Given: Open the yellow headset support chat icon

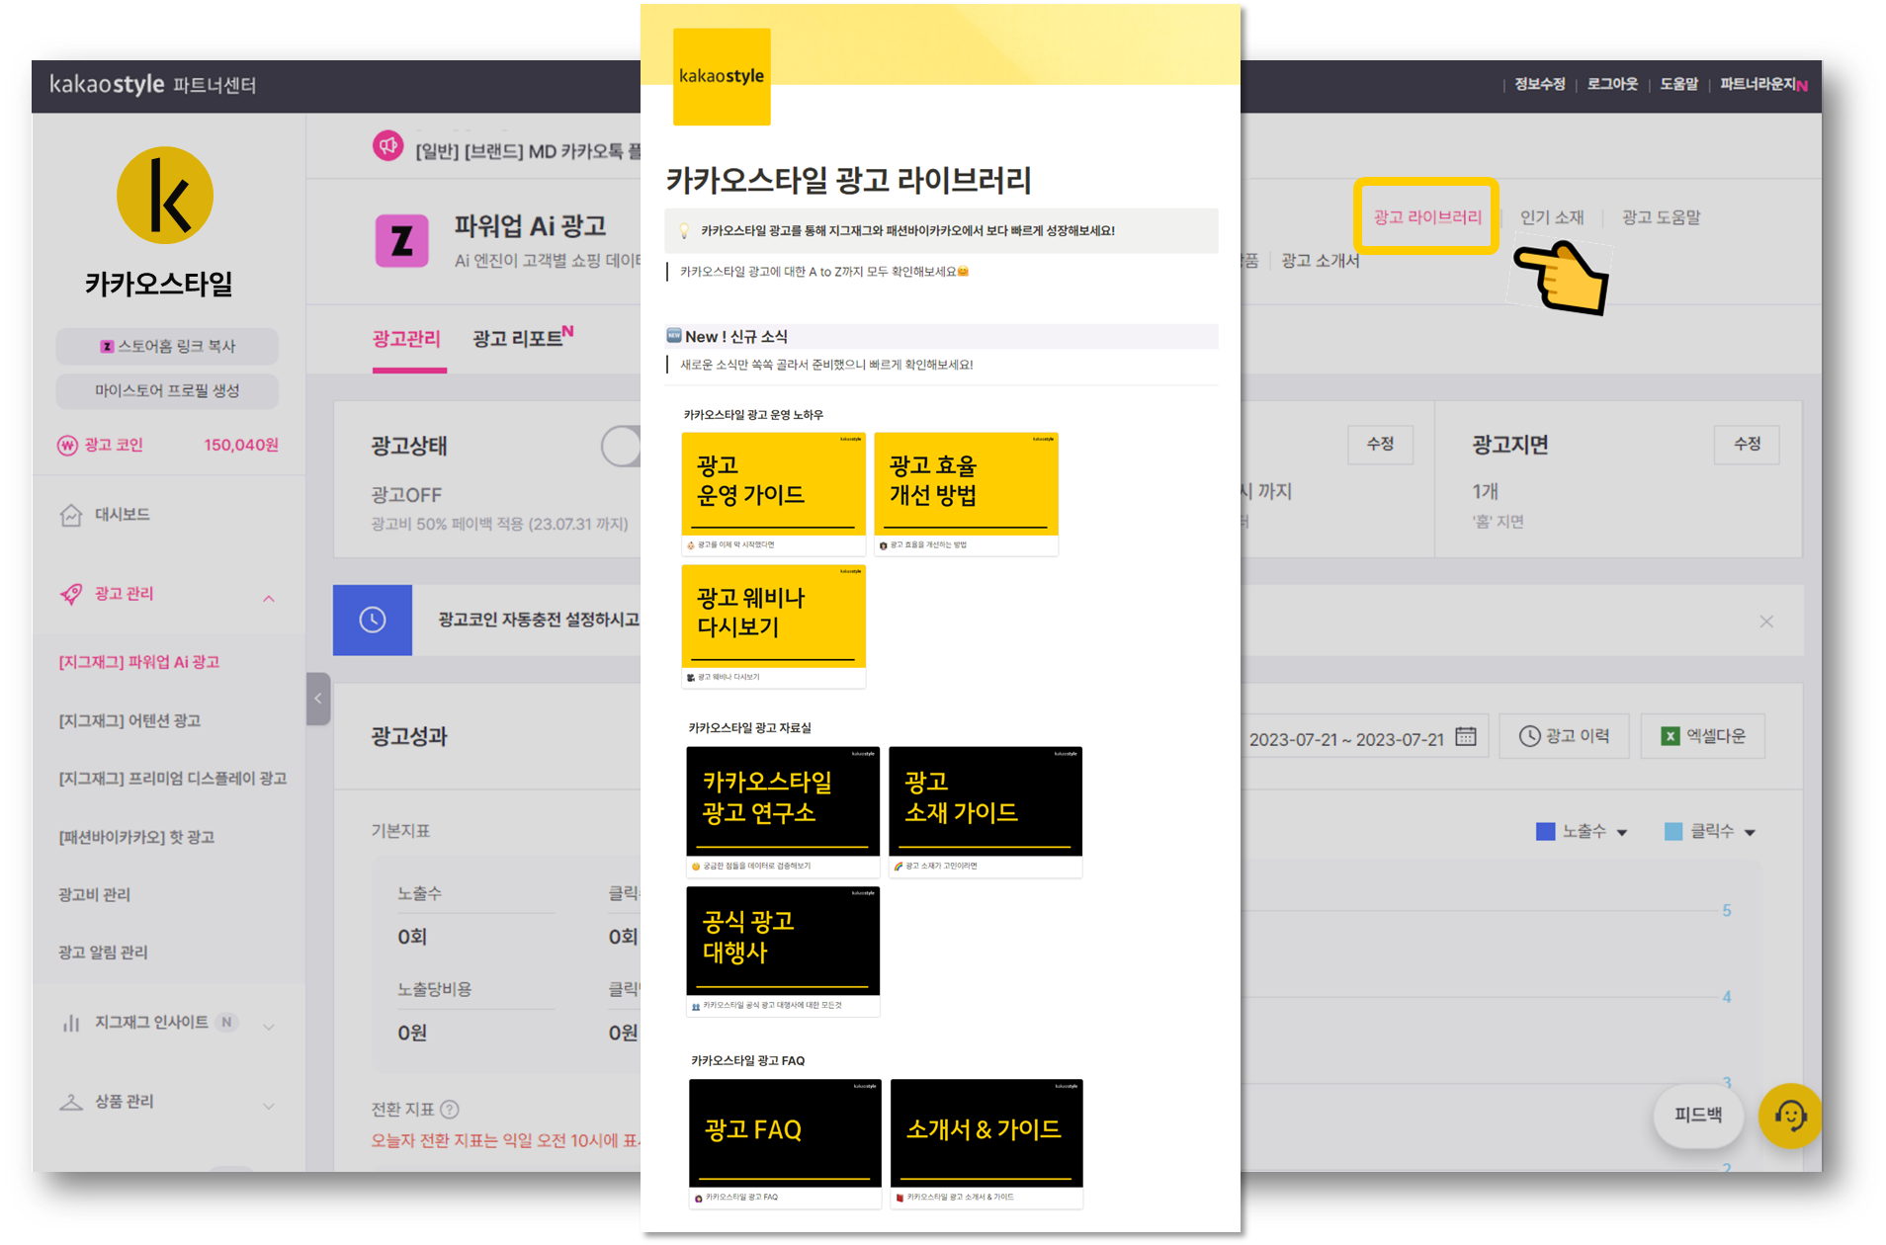Looking at the screenshot, I should tap(1789, 1117).
